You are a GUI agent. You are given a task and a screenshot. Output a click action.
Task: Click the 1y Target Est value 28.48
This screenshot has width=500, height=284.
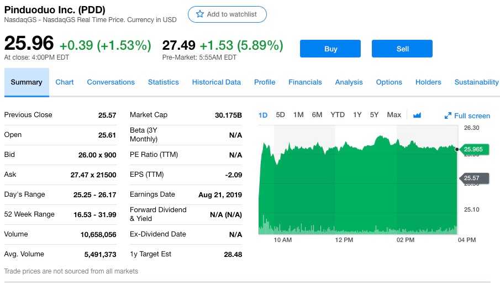tap(233, 255)
